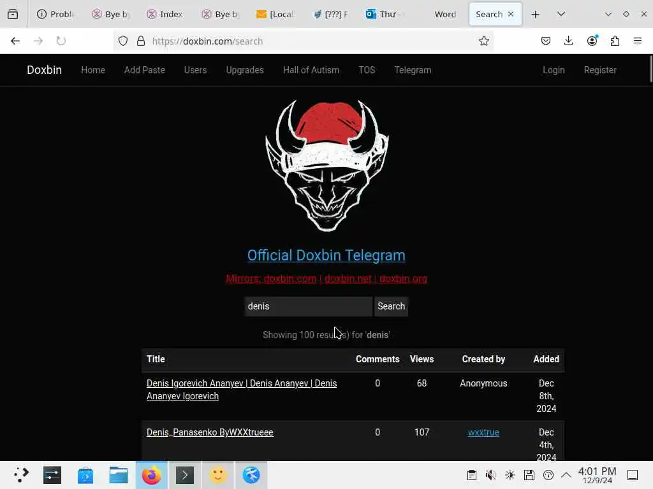The height and width of the screenshot is (489, 653).
Task: Click the Search button
Action: coord(391,306)
